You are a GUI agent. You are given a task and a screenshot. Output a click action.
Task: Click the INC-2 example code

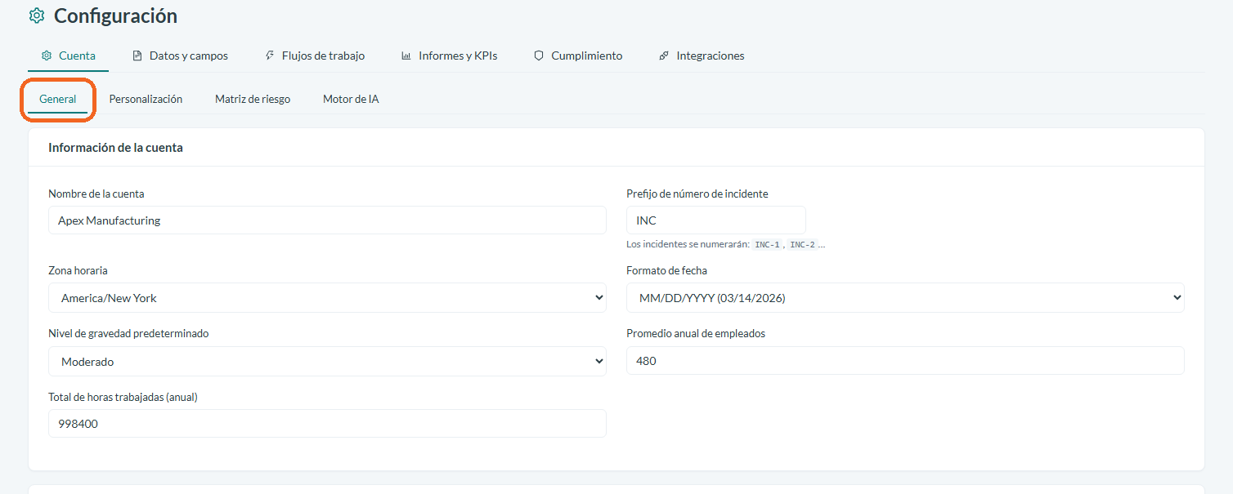pos(801,244)
